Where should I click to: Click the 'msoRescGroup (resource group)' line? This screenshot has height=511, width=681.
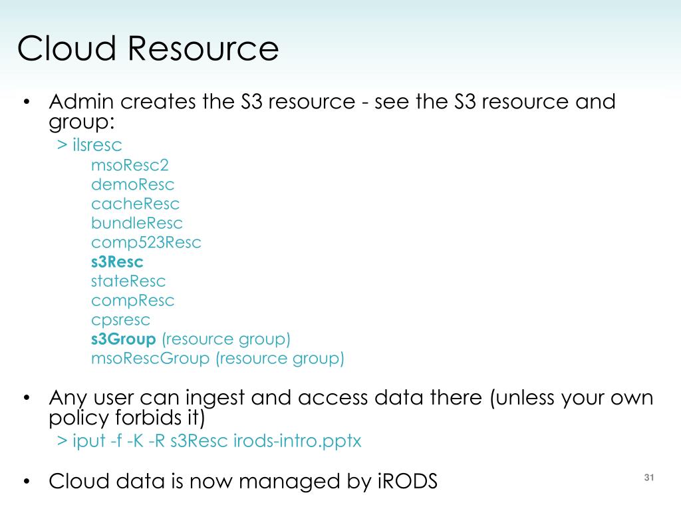217,359
